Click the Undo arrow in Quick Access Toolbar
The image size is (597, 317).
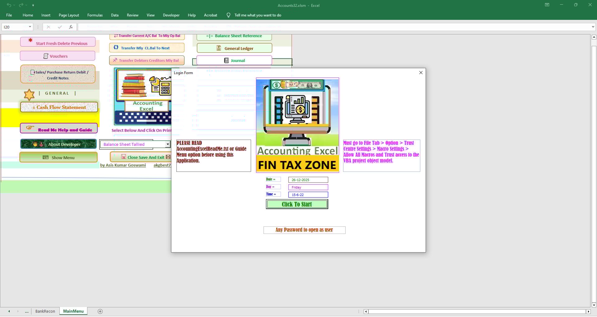[x=9, y=5]
